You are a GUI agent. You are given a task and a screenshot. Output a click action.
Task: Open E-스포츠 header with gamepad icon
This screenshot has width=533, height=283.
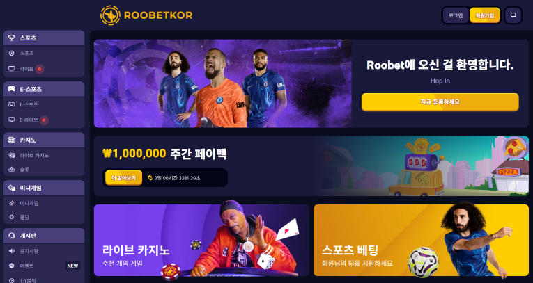[44, 89]
